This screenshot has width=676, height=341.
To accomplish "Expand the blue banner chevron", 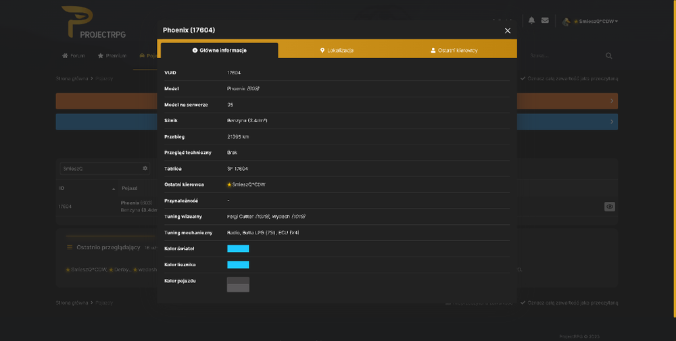I will 612,122.
